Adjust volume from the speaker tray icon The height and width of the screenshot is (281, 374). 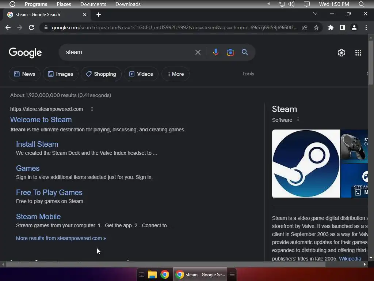[291, 4]
